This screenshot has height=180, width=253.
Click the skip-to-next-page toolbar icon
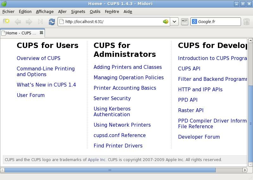(40, 22)
